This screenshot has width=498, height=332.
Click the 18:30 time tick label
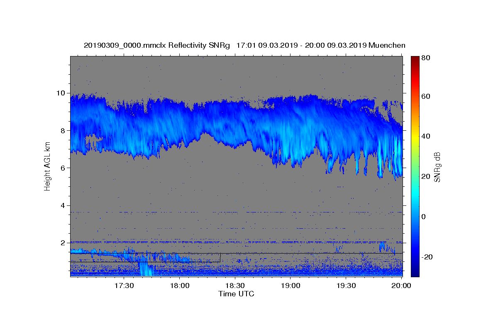(235, 286)
